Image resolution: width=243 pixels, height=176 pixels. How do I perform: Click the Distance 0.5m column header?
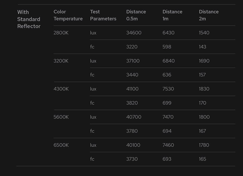pyautogui.click(x=136, y=15)
